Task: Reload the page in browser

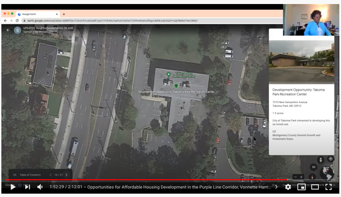Action: click(x=17, y=21)
